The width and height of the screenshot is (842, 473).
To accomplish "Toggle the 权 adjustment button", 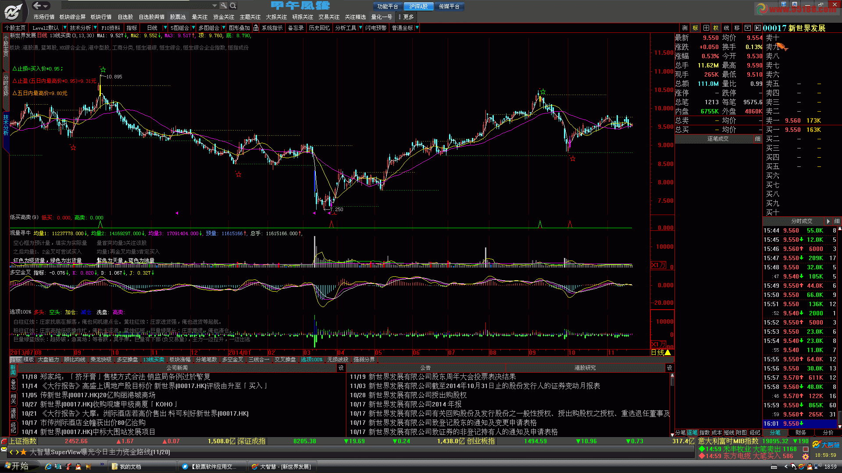I will click(x=716, y=28).
